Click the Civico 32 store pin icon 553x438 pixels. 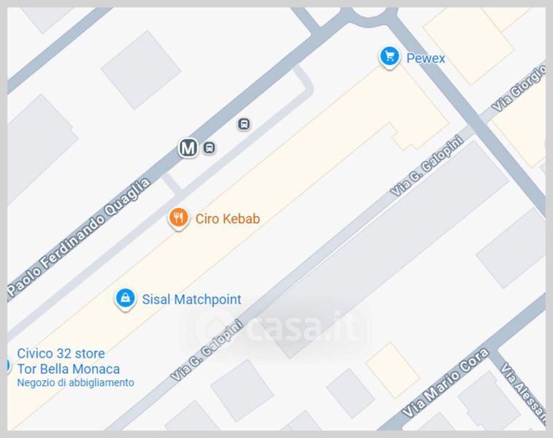[x=9, y=366]
